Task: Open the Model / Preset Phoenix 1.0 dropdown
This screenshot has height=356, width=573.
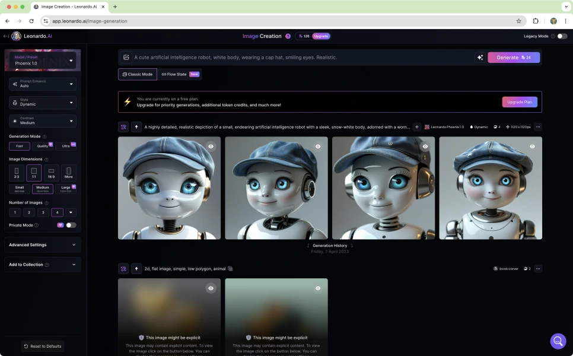Action: (x=43, y=61)
